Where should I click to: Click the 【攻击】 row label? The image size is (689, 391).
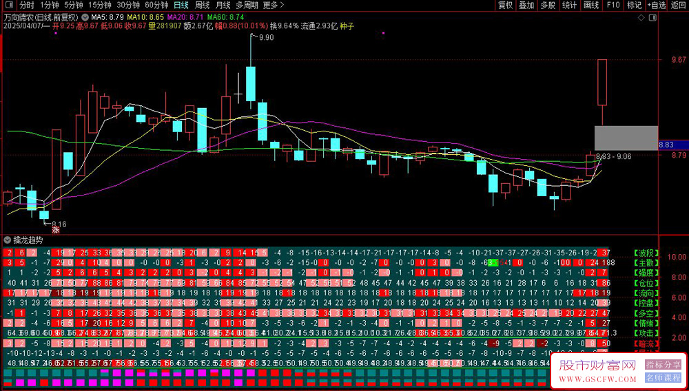pyautogui.click(x=646, y=332)
